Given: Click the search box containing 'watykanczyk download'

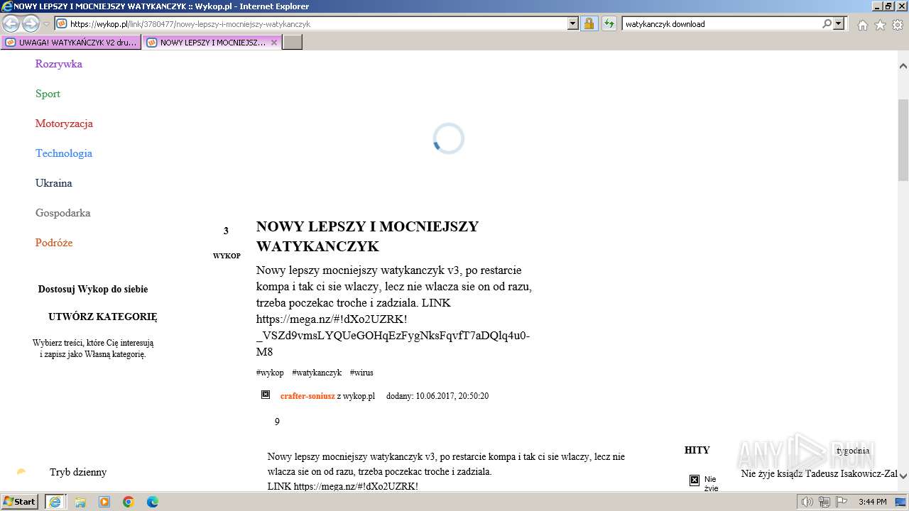Looking at the screenshot, I should coord(721,23).
